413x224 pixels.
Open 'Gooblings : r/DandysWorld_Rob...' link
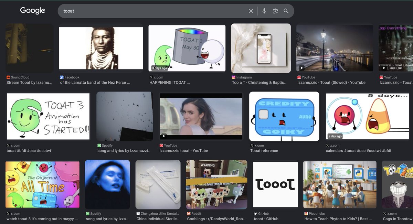pyautogui.click(x=217, y=219)
